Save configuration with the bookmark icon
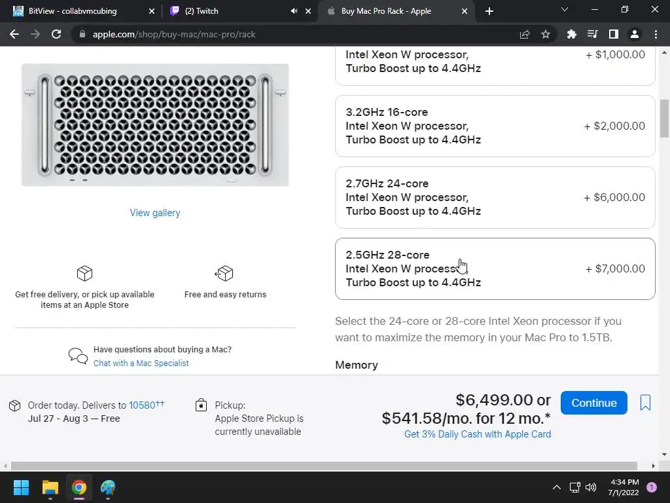 [x=645, y=403]
